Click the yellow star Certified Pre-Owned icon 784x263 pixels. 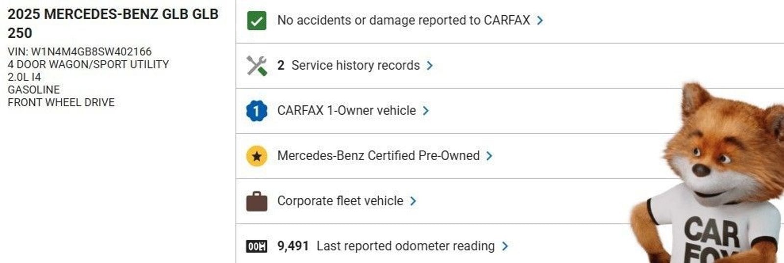tap(257, 156)
